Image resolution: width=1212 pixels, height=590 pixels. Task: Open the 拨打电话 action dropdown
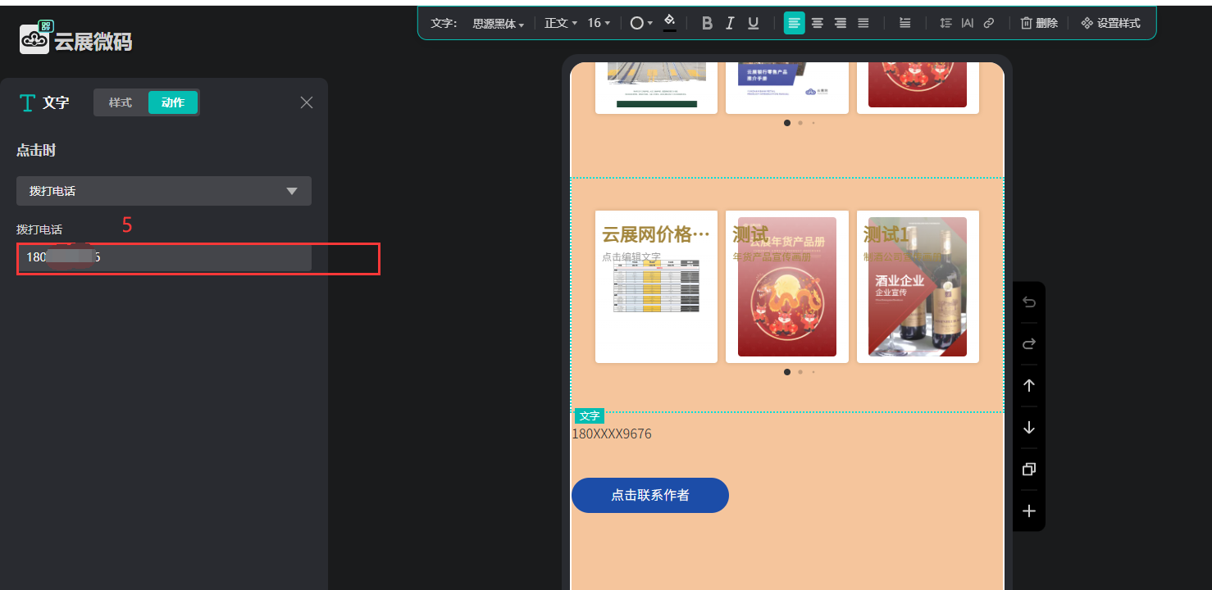tap(164, 191)
